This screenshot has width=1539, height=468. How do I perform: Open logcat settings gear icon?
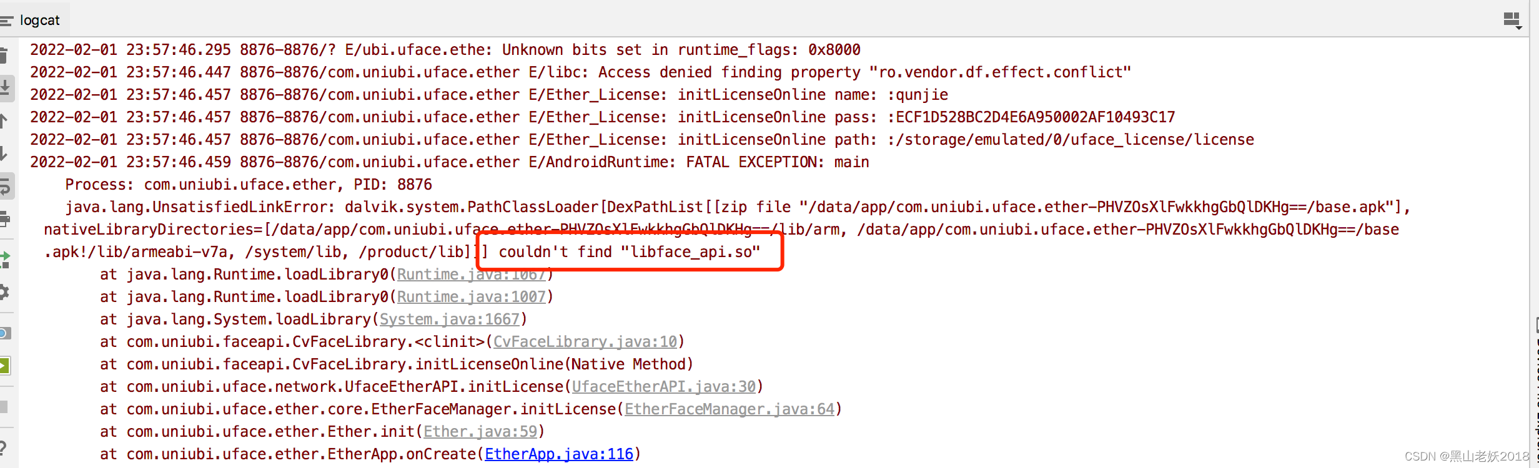[4, 291]
